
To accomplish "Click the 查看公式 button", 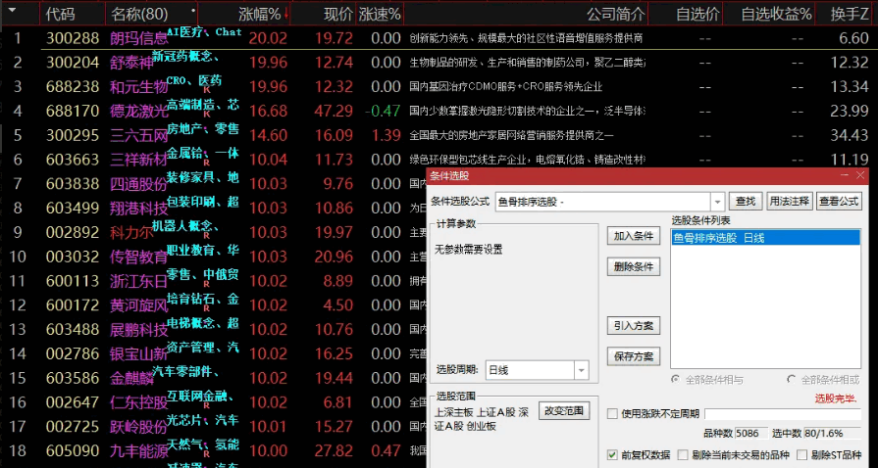I will pos(838,202).
